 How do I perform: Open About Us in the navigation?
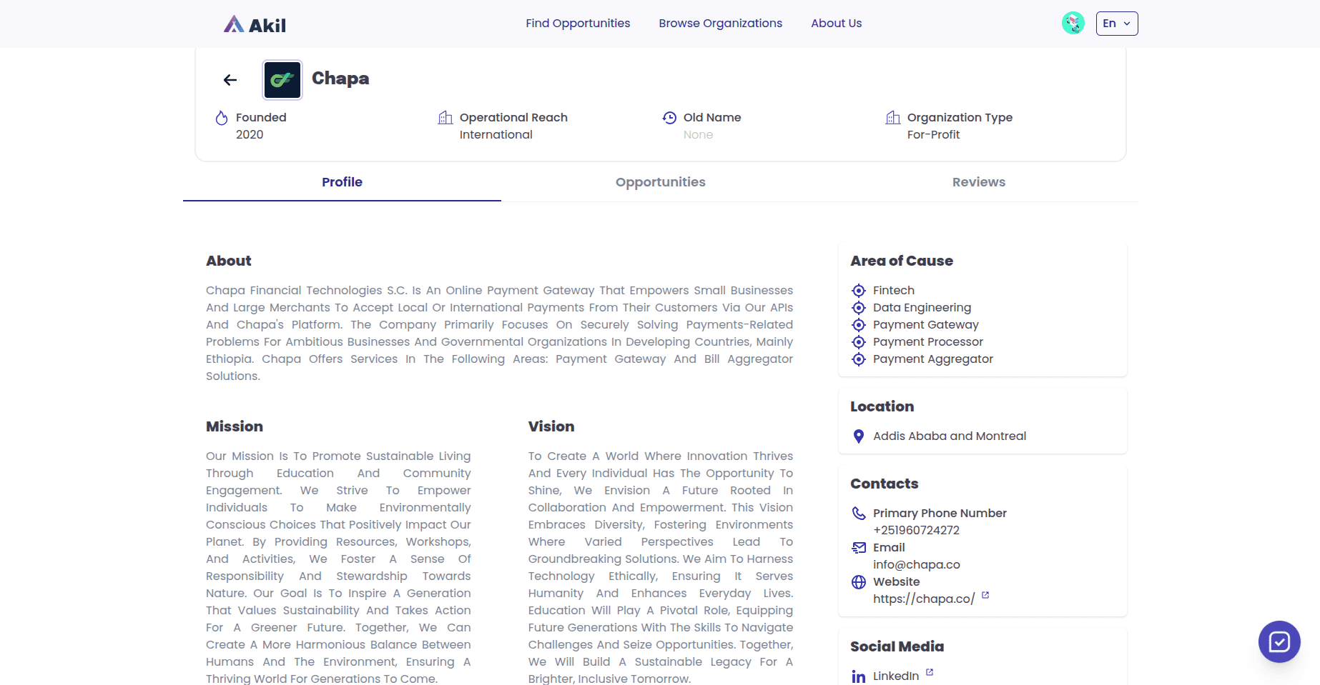click(x=837, y=23)
